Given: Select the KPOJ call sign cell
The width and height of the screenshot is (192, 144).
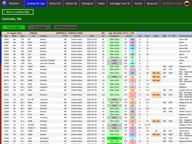Looking at the screenshot, I should pyautogui.click(x=30, y=42).
